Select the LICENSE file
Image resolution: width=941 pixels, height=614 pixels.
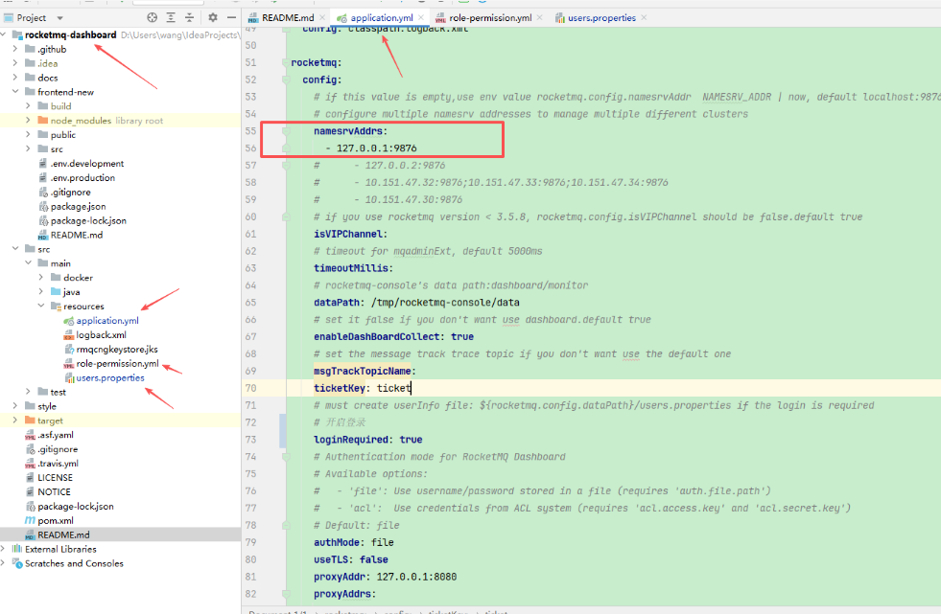point(56,477)
